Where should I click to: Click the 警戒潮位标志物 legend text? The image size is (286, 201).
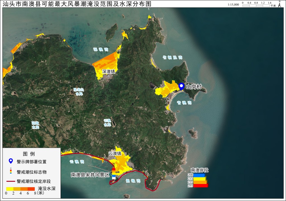[32, 172]
